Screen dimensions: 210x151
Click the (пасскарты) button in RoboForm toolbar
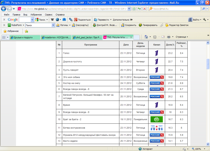click(x=80, y=25)
